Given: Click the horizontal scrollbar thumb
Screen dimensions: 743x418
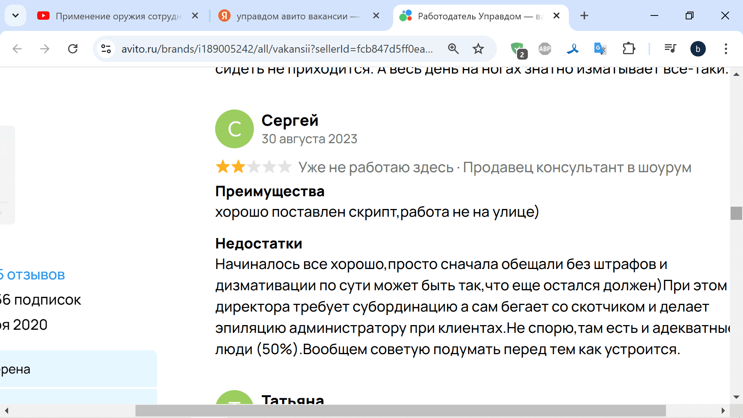Looking at the screenshot, I should click(400, 411).
